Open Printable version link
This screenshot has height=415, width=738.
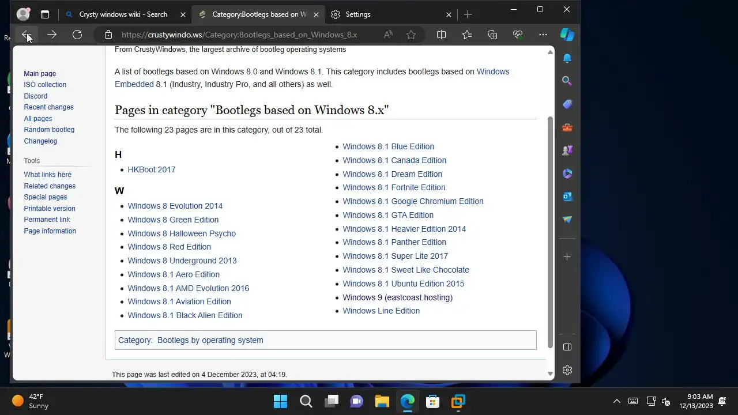click(50, 209)
